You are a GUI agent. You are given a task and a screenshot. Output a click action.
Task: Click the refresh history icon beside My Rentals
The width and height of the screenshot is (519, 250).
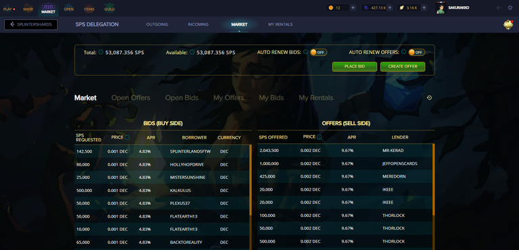point(429,98)
